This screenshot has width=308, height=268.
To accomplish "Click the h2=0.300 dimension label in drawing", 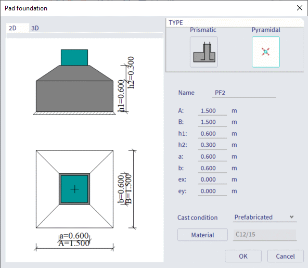I will pos(131,72).
